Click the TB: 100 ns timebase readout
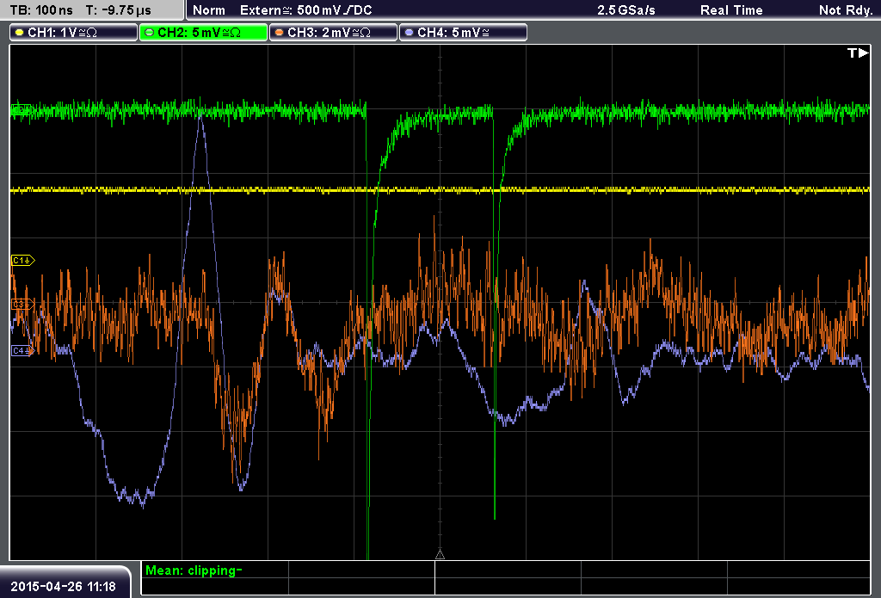 point(41,10)
